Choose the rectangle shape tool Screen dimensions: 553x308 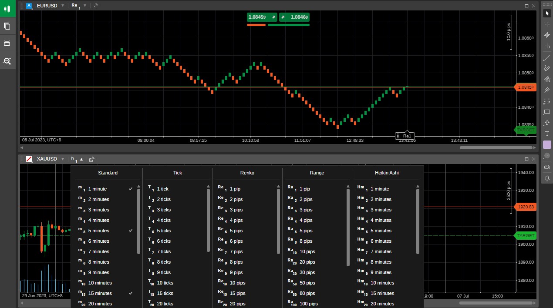click(547, 112)
